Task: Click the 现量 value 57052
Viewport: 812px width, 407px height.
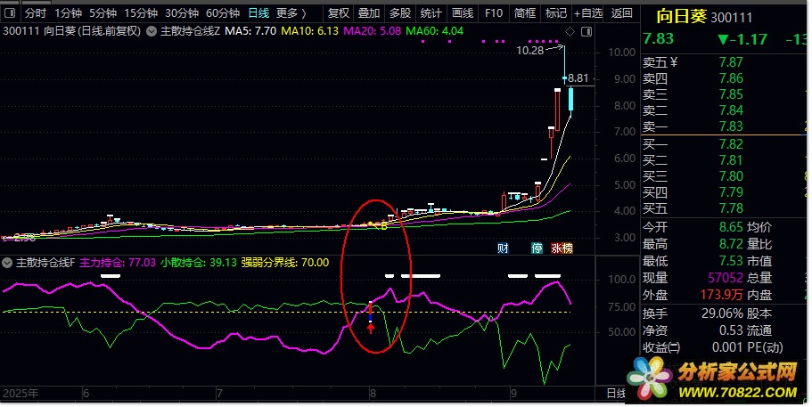Action: (x=726, y=278)
